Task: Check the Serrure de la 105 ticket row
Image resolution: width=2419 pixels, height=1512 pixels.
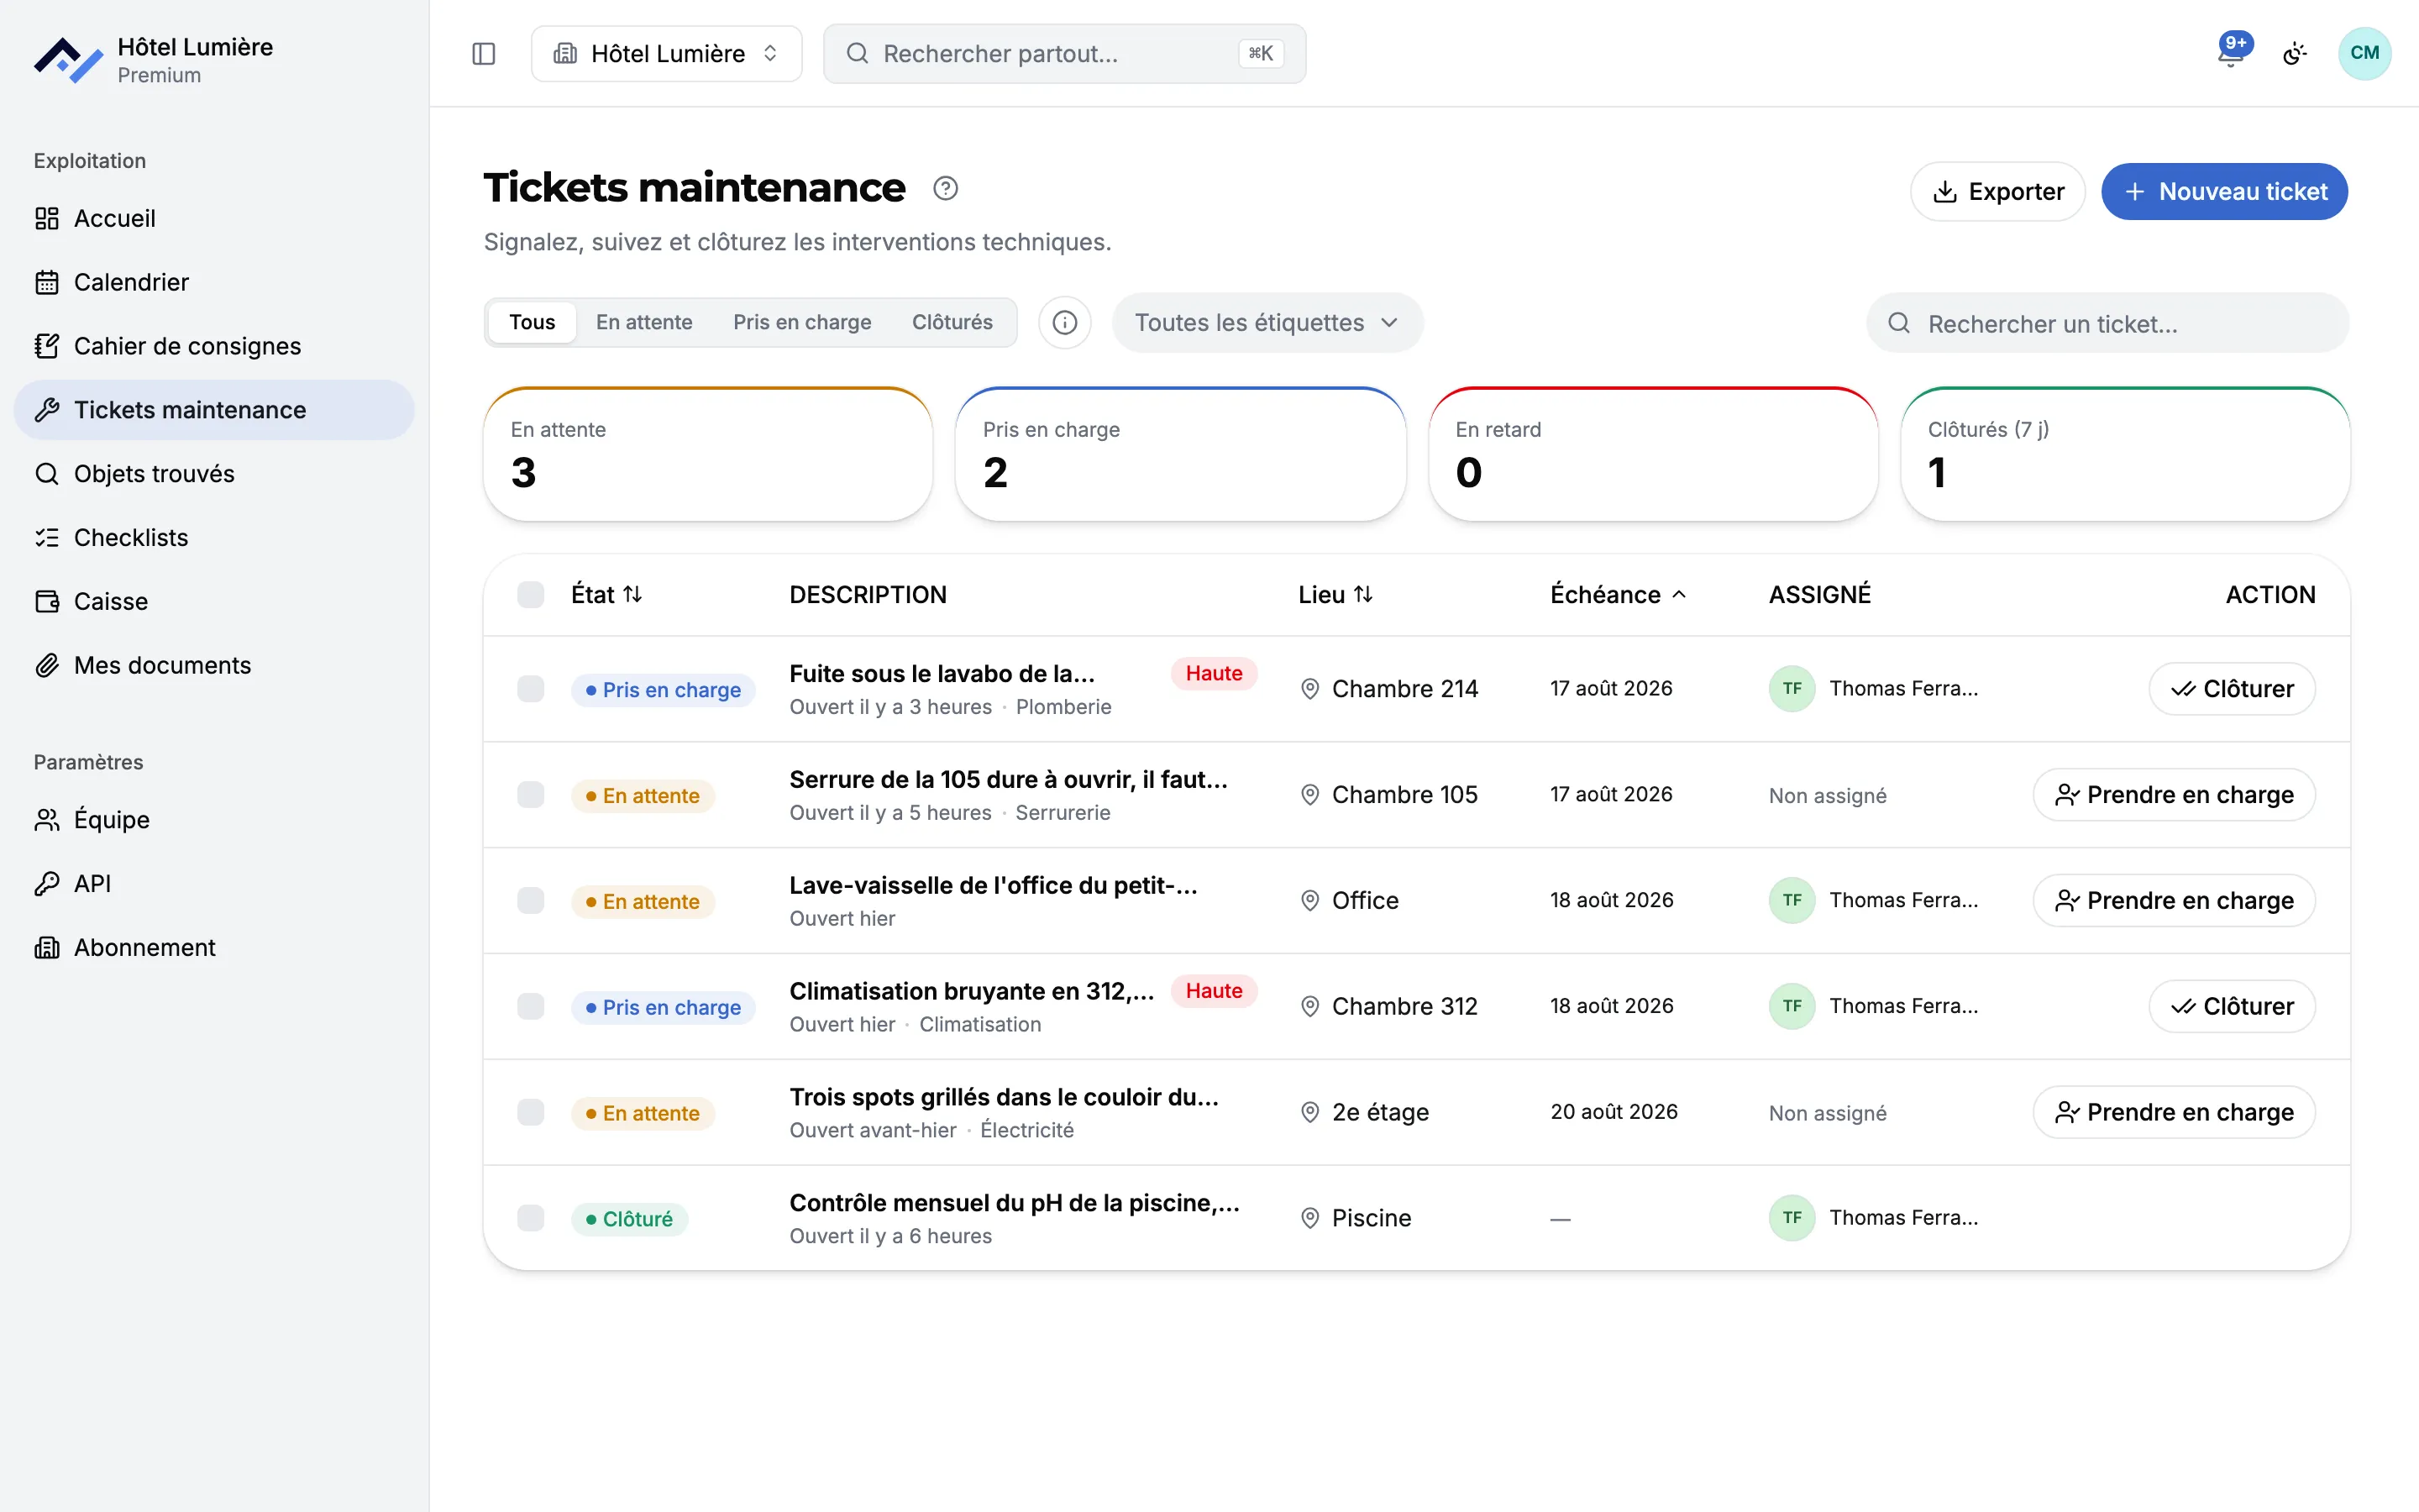Action: click(x=531, y=795)
